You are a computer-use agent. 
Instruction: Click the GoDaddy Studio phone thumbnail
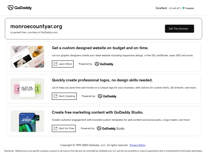coord(27,121)
